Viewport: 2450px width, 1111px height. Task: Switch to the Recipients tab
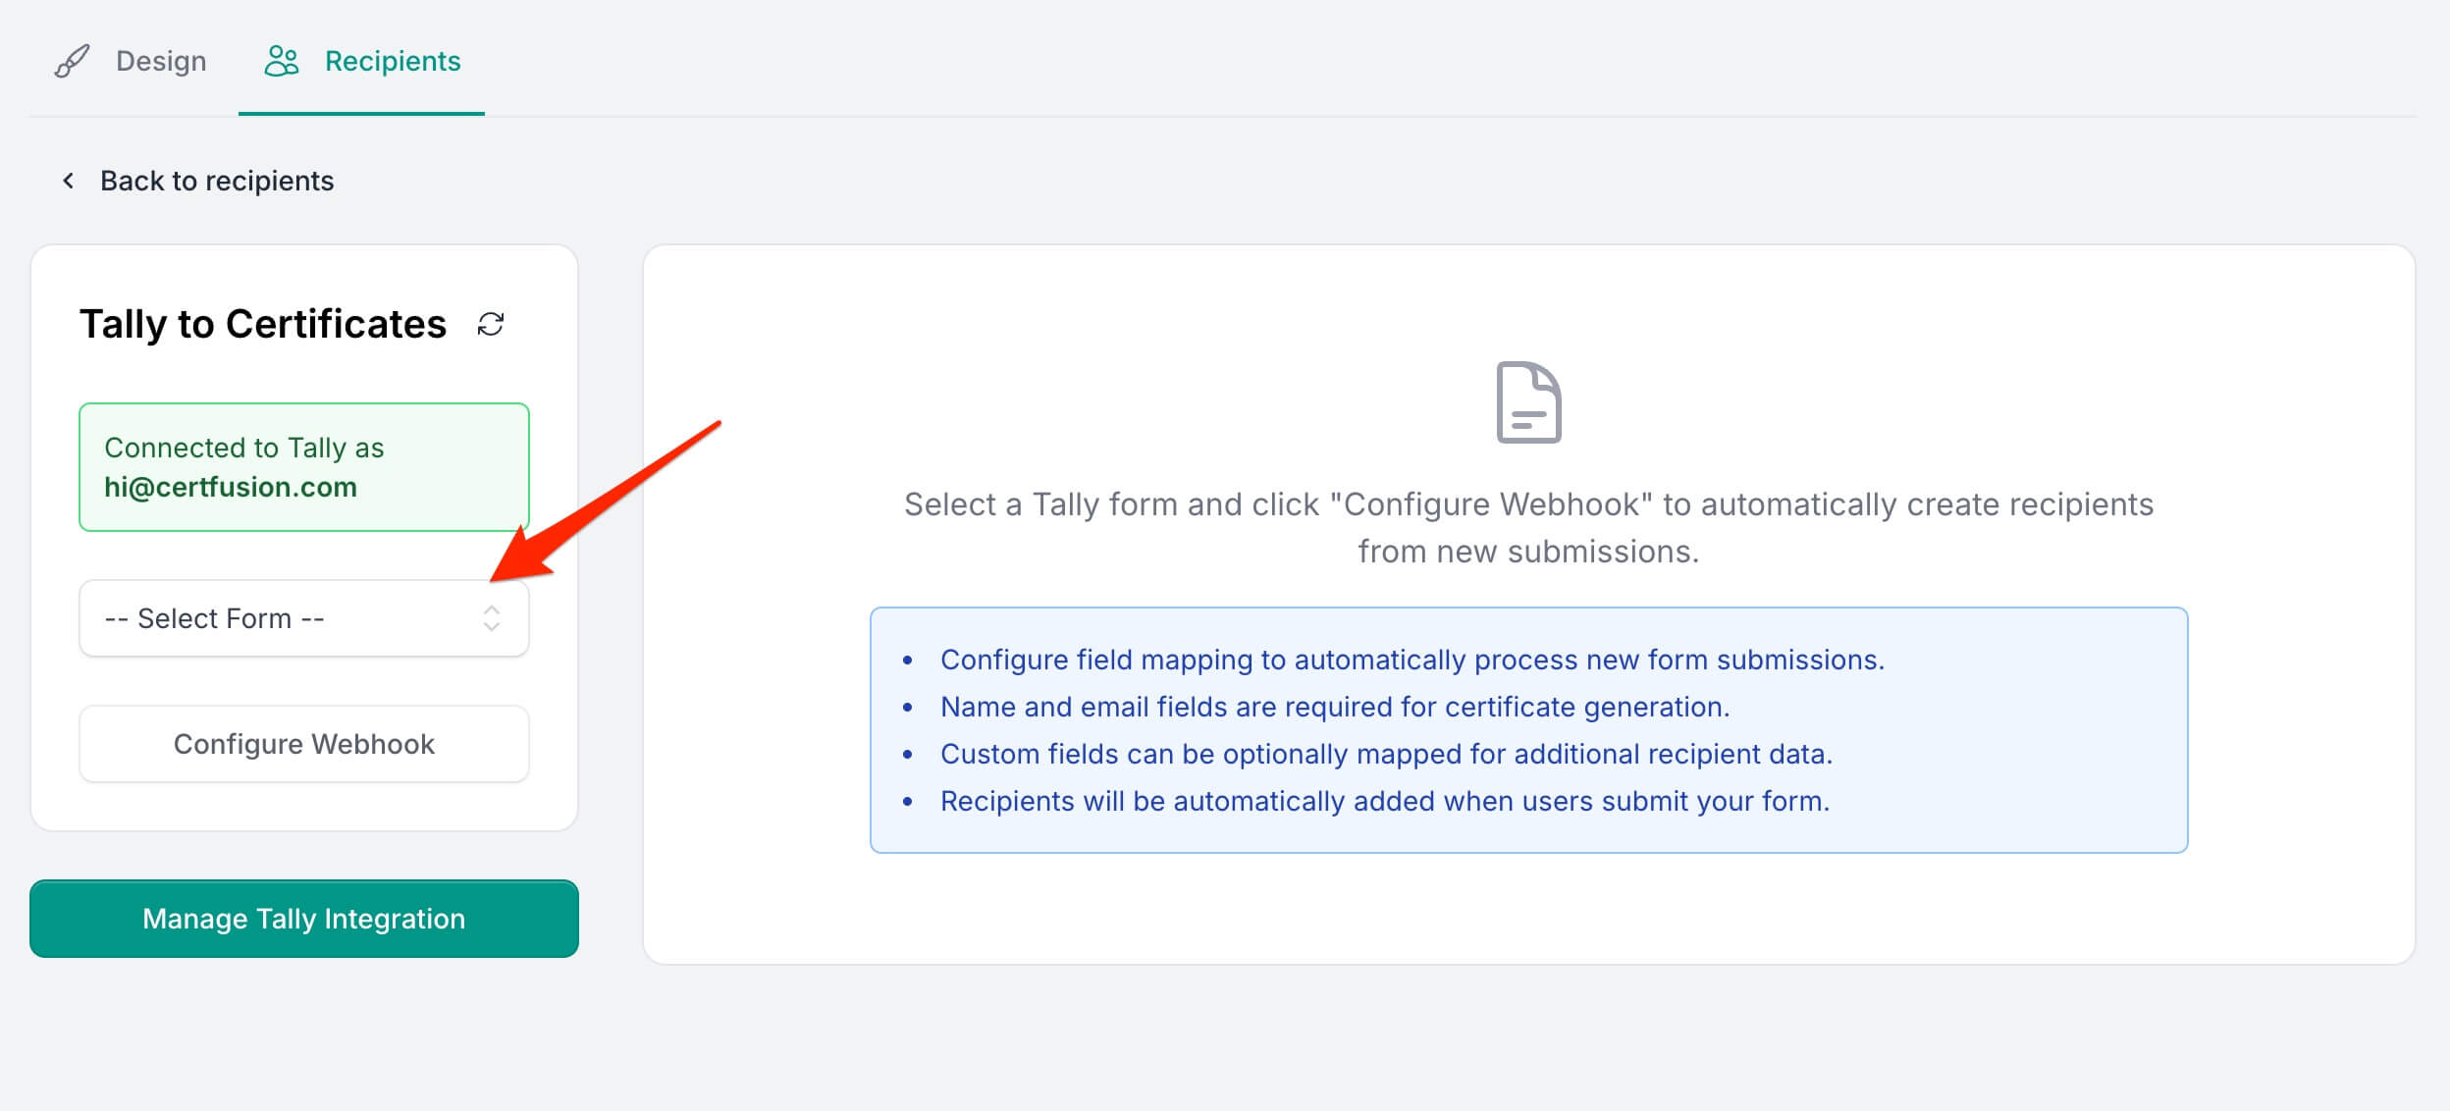pyautogui.click(x=392, y=61)
